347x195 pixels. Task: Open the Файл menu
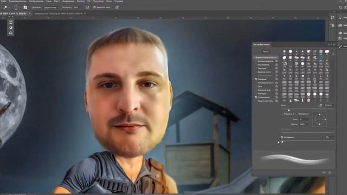(3, 1)
